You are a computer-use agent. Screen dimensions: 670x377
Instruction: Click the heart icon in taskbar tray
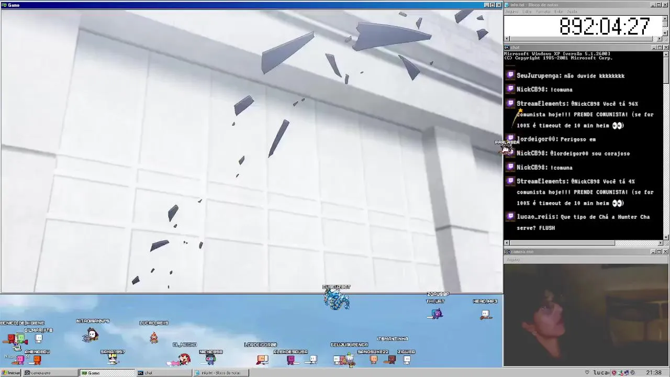587,373
